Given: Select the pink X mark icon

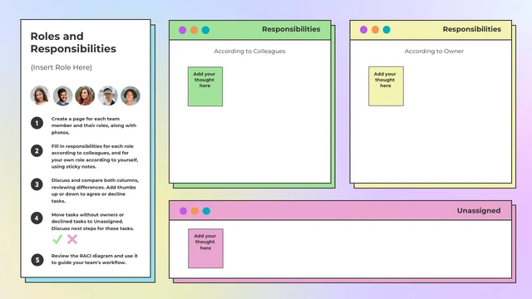Looking at the screenshot, I should [72, 239].
